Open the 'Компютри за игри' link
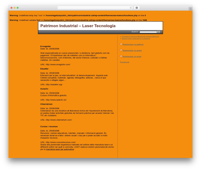The image size is (201, 170). [132, 57]
